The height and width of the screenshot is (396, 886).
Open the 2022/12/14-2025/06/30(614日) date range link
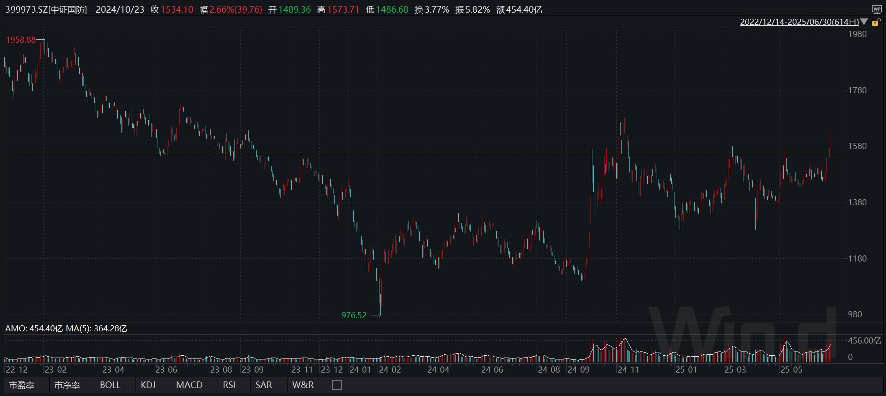point(799,22)
